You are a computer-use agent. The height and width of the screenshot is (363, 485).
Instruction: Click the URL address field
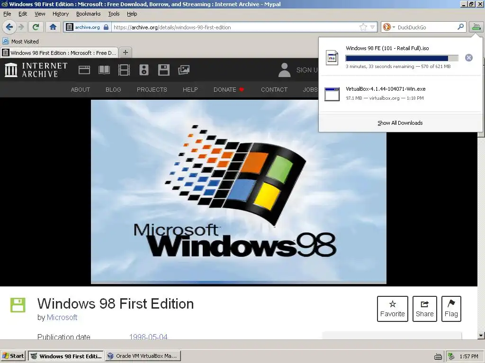tap(234, 27)
